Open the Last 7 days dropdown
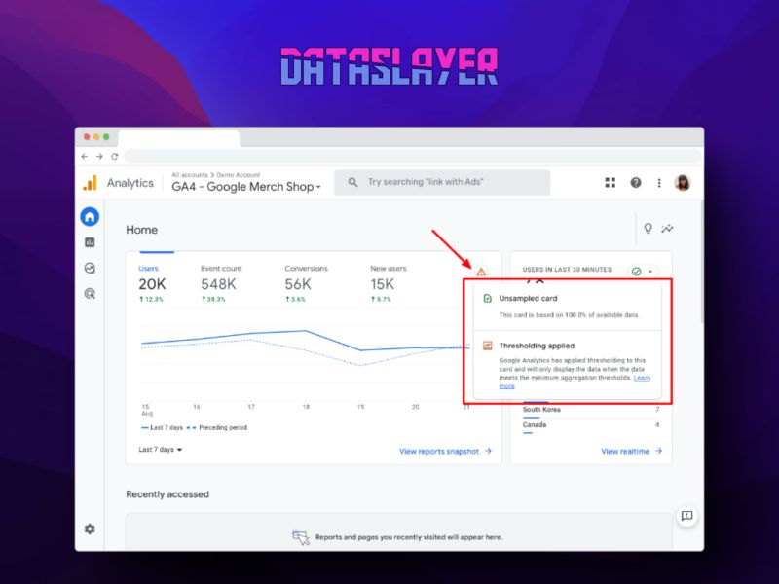This screenshot has height=584, width=779. pyautogui.click(x=160, y=450)
